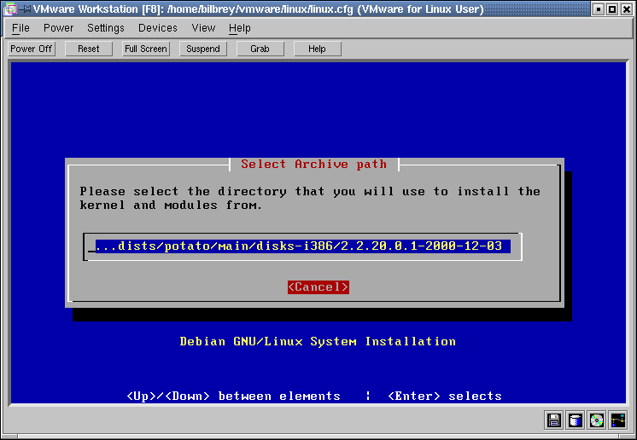
Task: Open the Devices menu
Action: 158,28
